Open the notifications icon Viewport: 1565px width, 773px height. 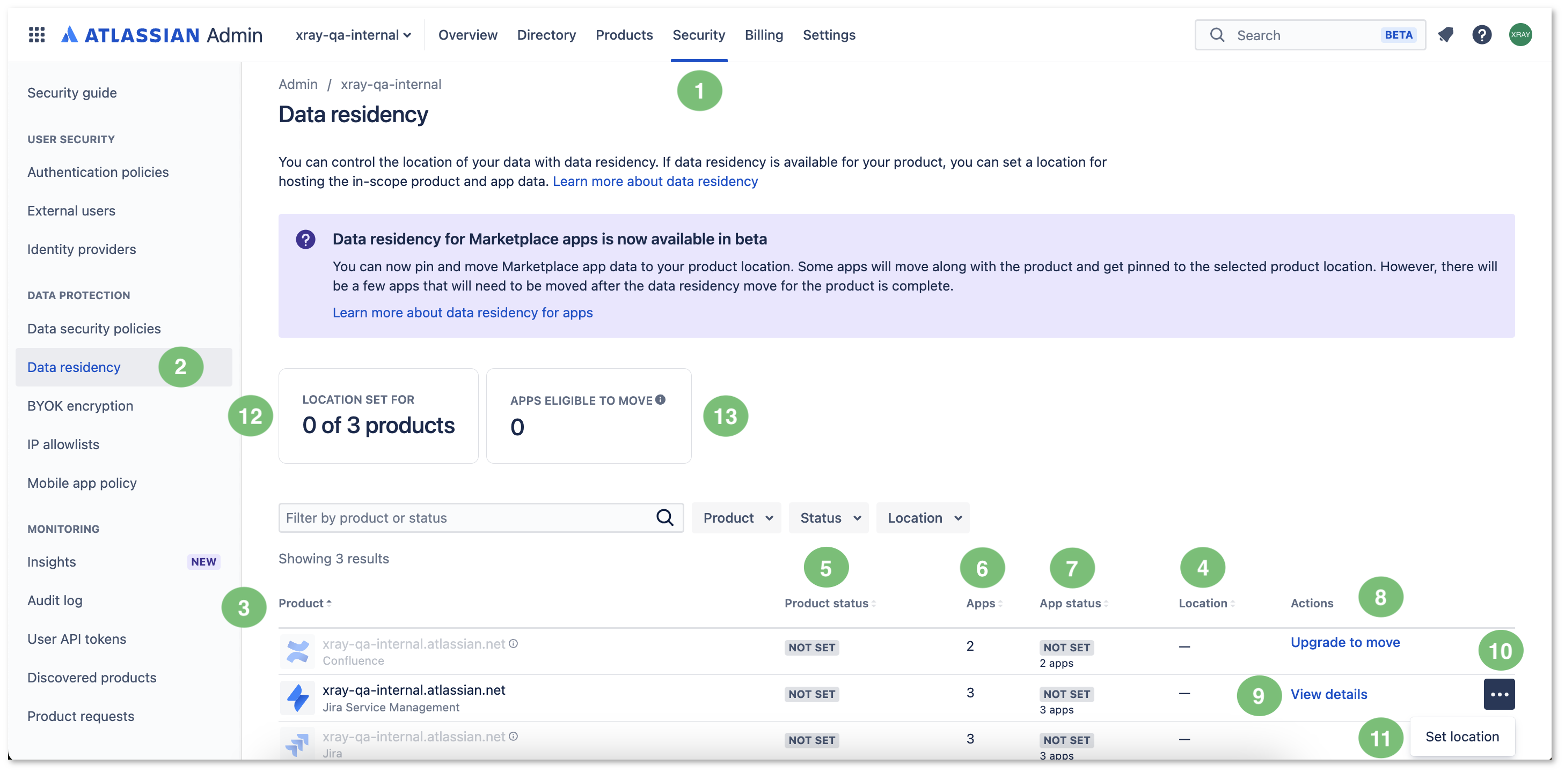coord(1446,35)
